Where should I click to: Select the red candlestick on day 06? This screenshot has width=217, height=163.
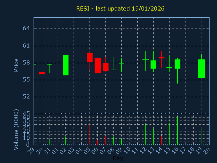tap(98, 66)
